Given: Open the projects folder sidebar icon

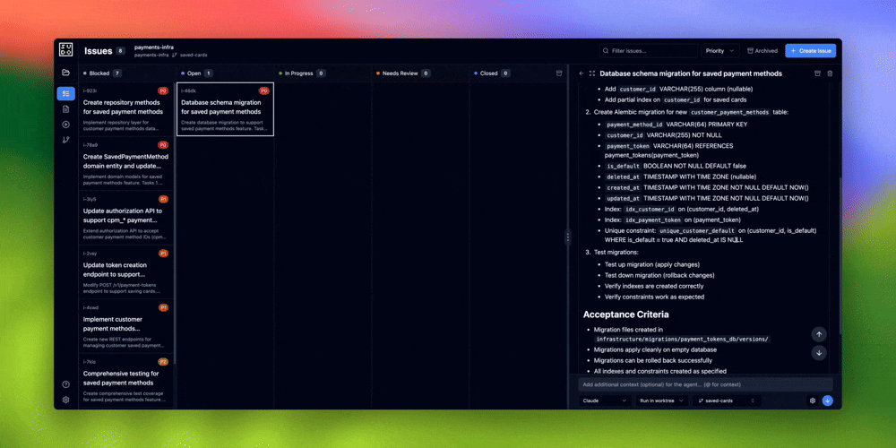Looking at the screenshot, I should pyautogui.click(x=65, y=73).
